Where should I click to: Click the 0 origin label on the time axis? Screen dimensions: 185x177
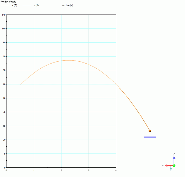pyautogui.click(x=6, y=170)
